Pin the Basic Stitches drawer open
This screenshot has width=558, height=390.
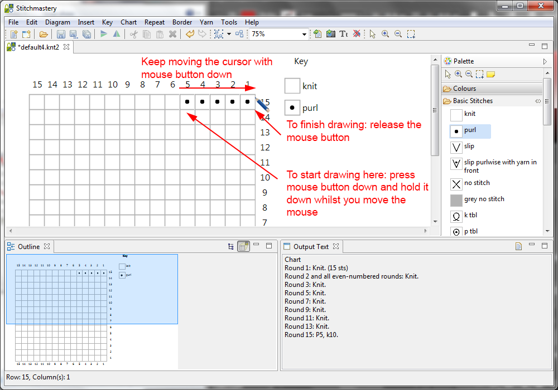pos(537,101)
